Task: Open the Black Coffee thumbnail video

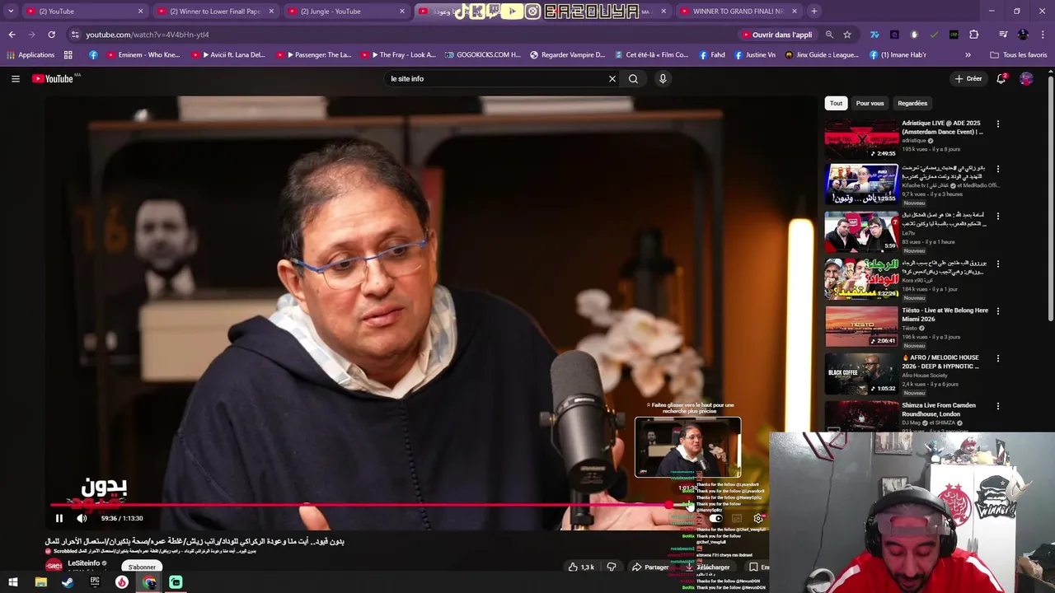Action: pyautogui.click(x=861, y=374)
